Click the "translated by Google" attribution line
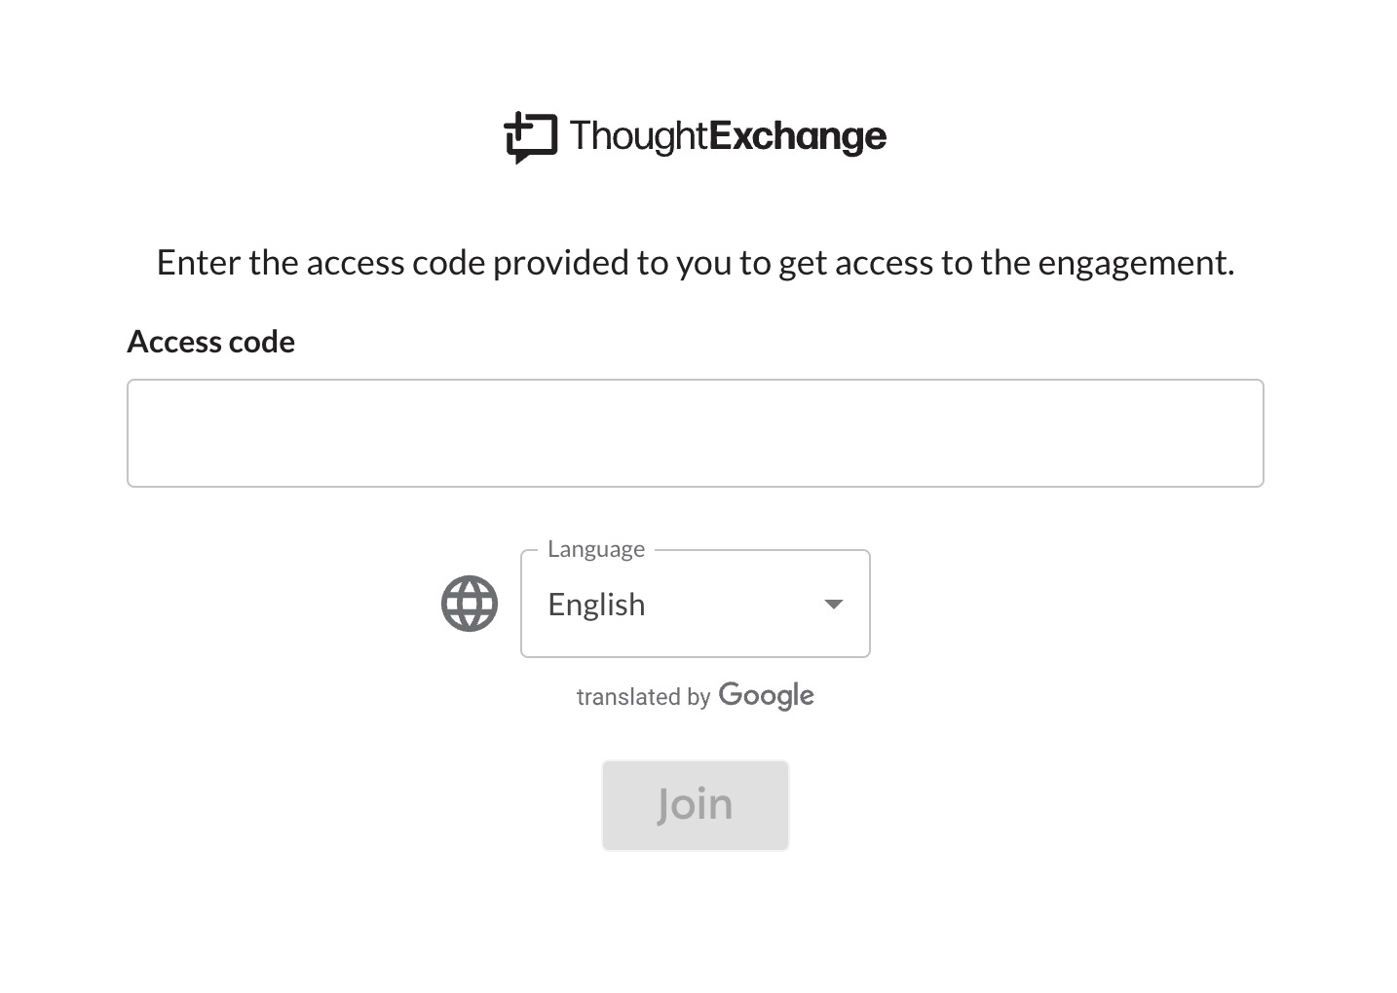Screen dimensions: 1397x993 coord(696,696)
